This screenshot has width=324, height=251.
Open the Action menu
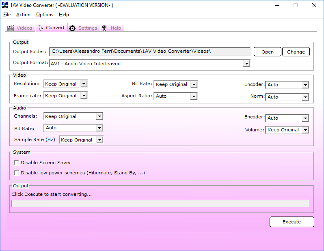pyautogui.click(x=23, y=15)
